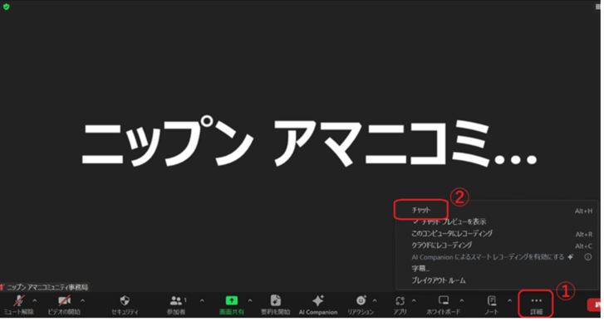Click the red End meeting button
This screenshot has width=604, height=321.
click(x=594, y=305)
